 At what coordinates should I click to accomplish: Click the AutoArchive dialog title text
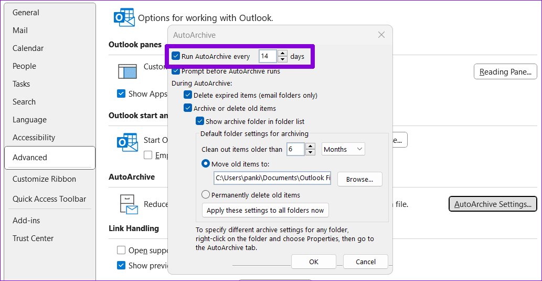pyautogui.click(x=194, y=35)
